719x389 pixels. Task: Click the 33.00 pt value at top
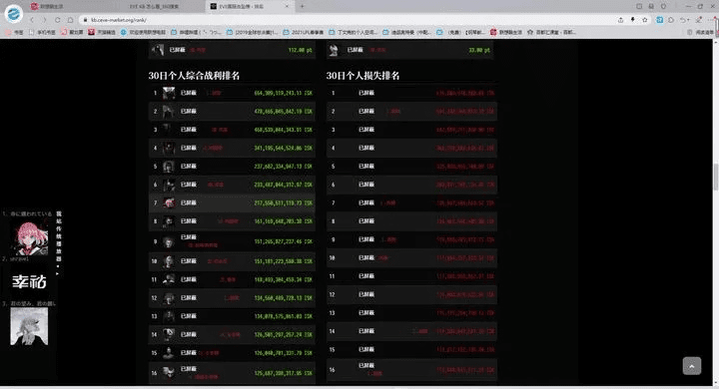(x=479, y=50)
